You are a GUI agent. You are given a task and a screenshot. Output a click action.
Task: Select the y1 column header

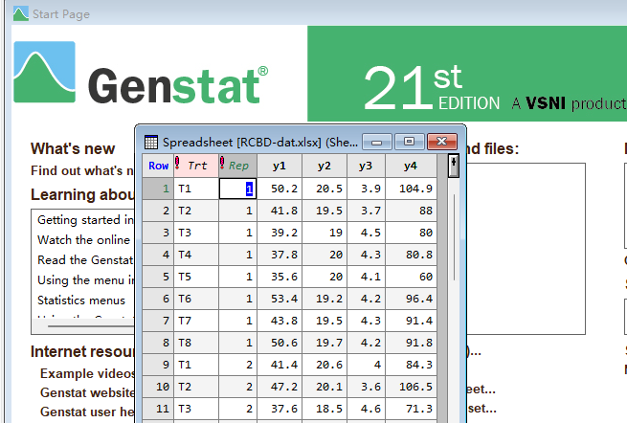[x=280, y=166]
